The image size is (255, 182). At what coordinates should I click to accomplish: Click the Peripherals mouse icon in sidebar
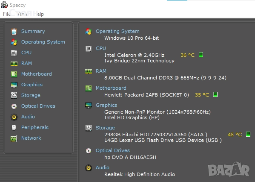click(14, 128)
